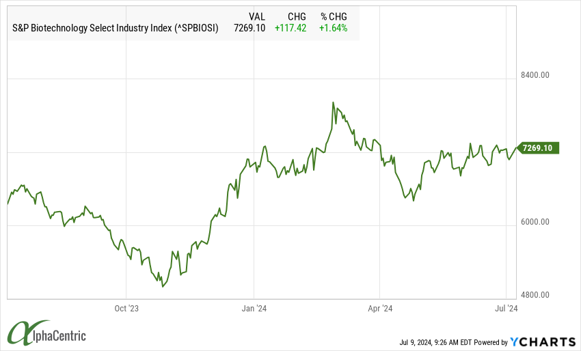581x351 pixels.
Task: Click the % CHG column header
Action: (x=334, y=16)
